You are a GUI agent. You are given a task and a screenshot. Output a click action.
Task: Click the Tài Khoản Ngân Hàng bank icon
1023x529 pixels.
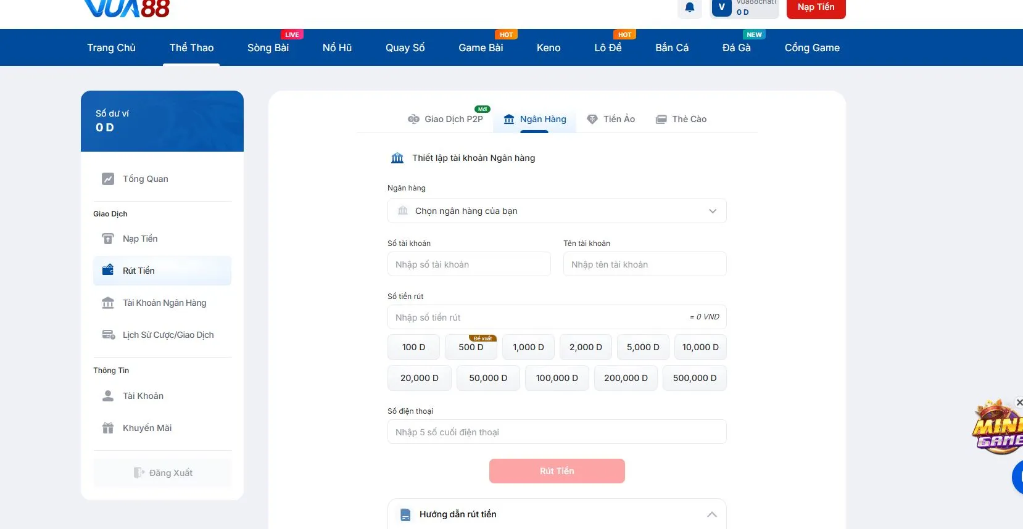coord(108,303)
